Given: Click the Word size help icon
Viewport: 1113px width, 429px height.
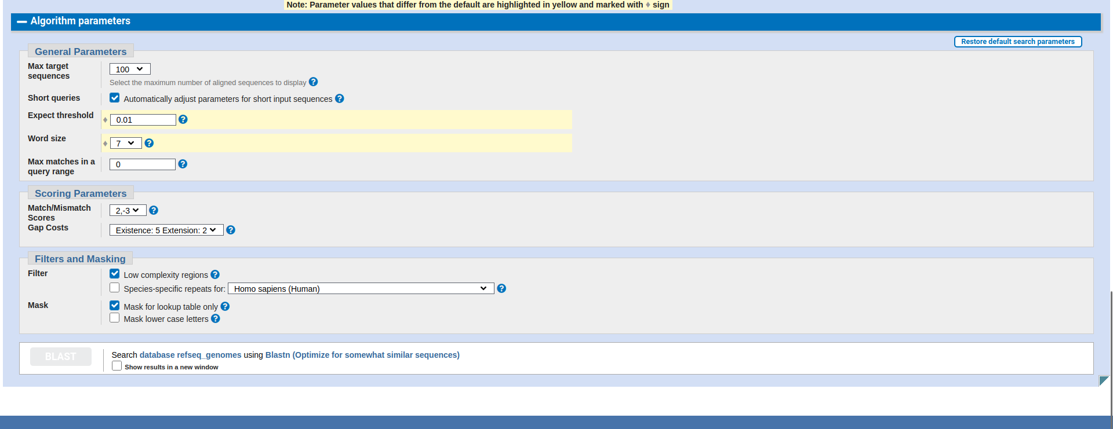Looking at the screenshot, I should [x=149, y=143].
